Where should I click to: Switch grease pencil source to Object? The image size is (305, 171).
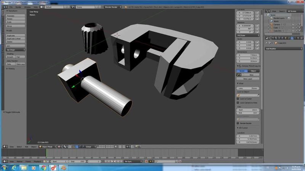tap(254, 71)
